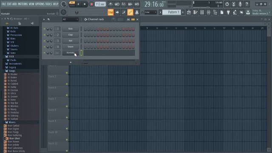Viewport: 272px width, 153px height.
Task: Click the stamp icon in toolbar
Action: click(137, 12)
